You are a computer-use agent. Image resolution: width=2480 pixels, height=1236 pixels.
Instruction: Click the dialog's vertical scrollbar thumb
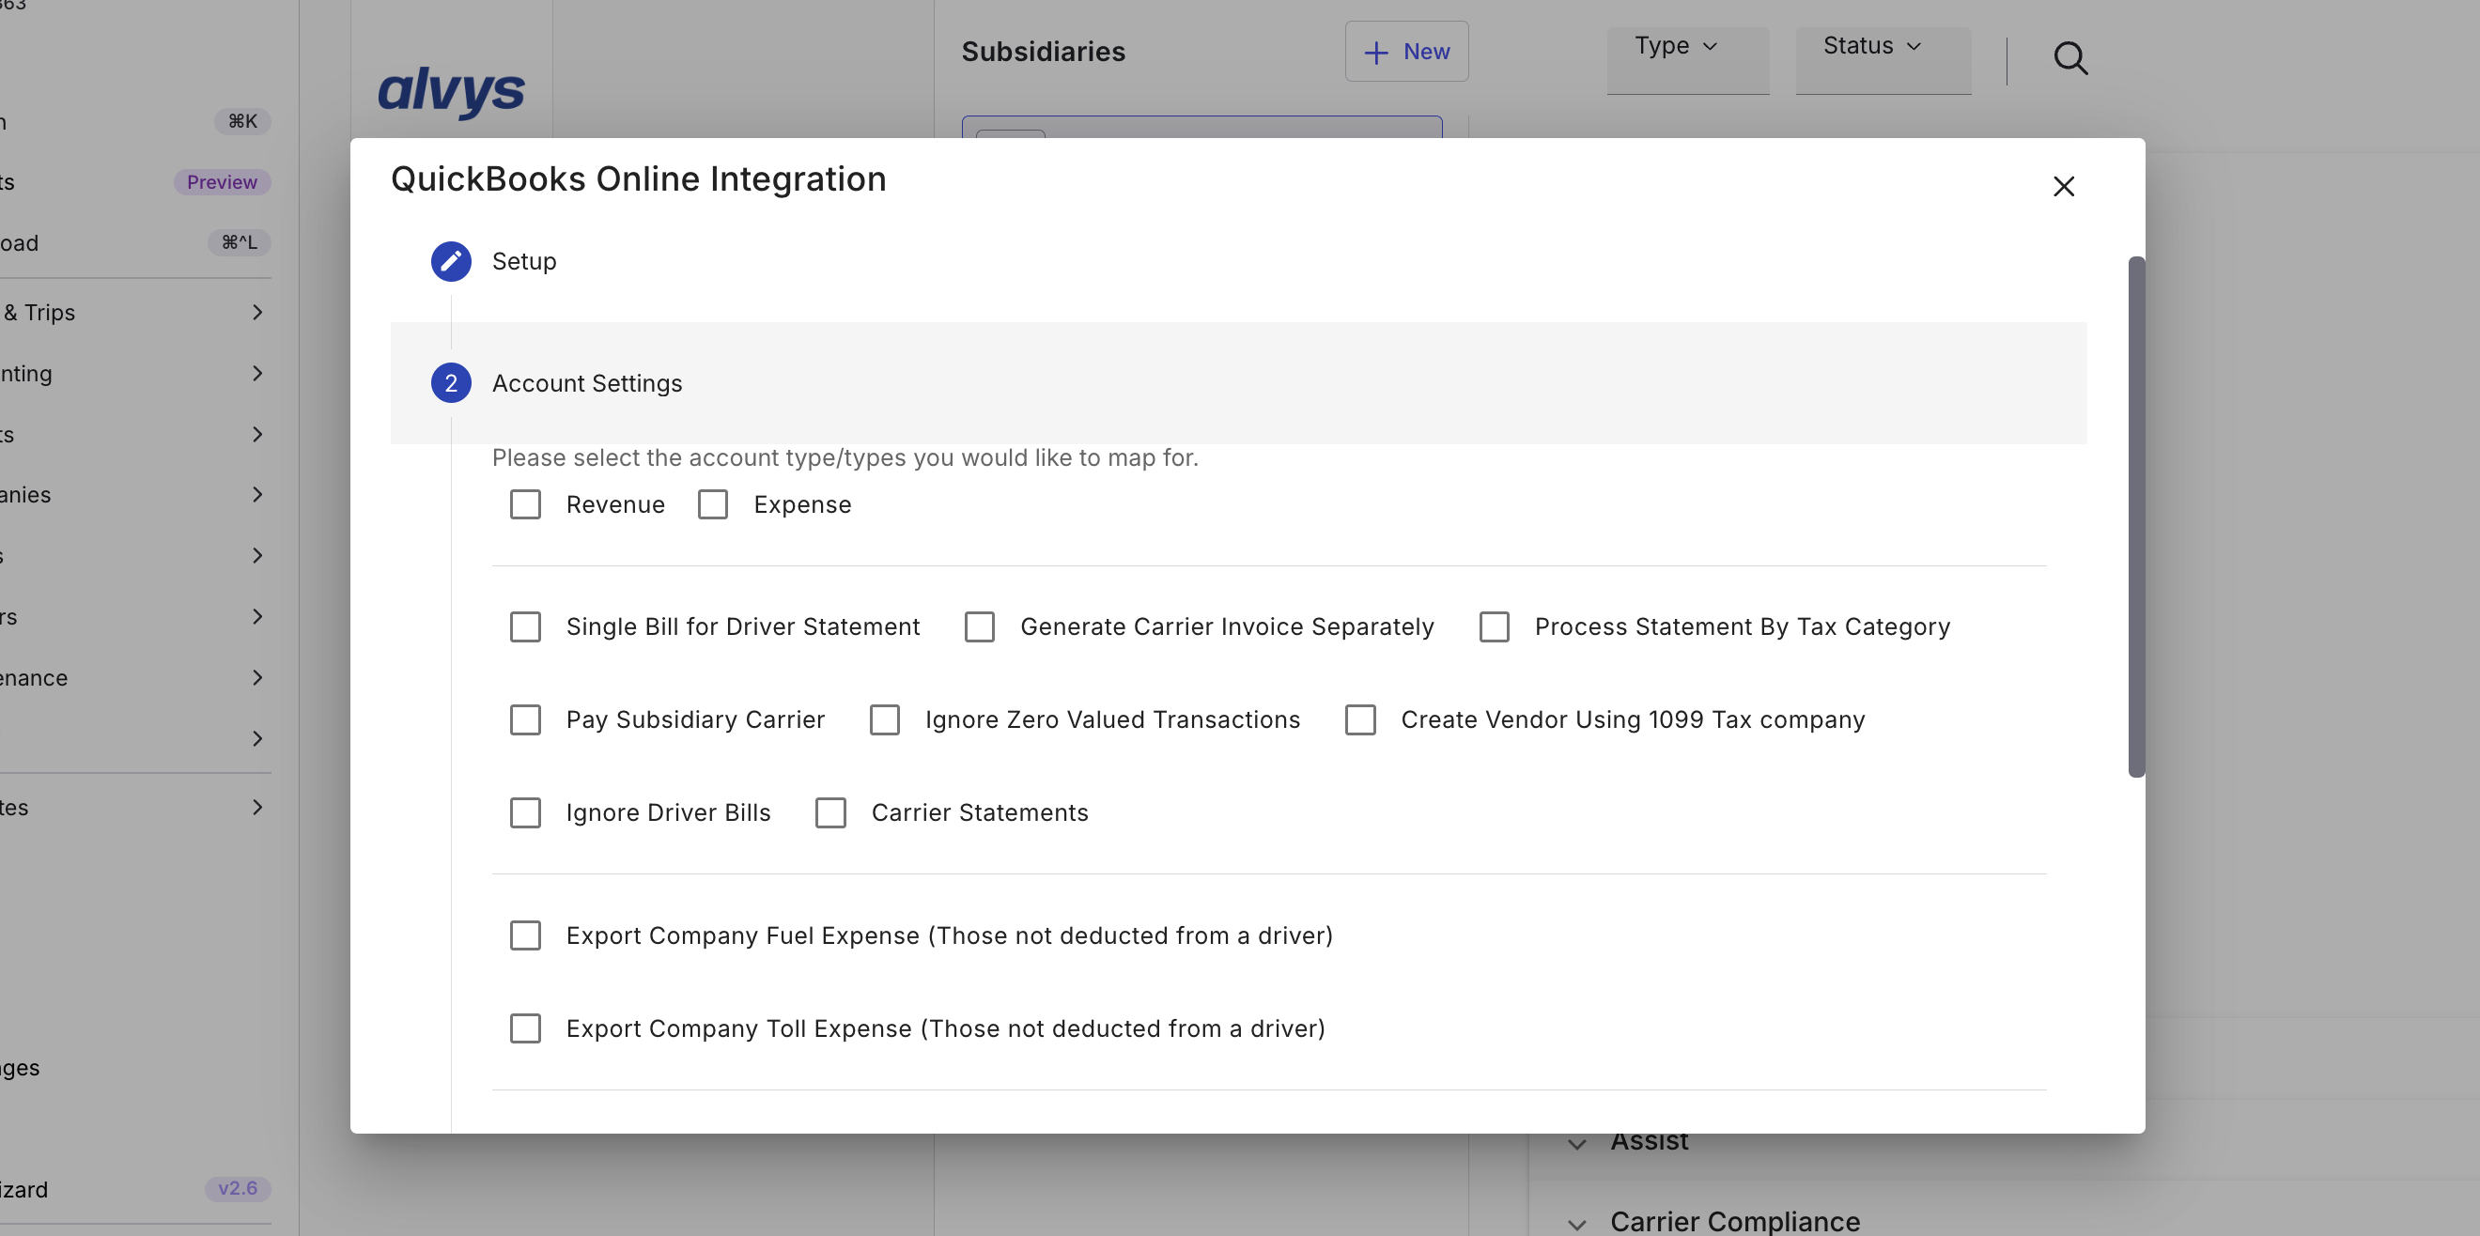point(2135,517)
